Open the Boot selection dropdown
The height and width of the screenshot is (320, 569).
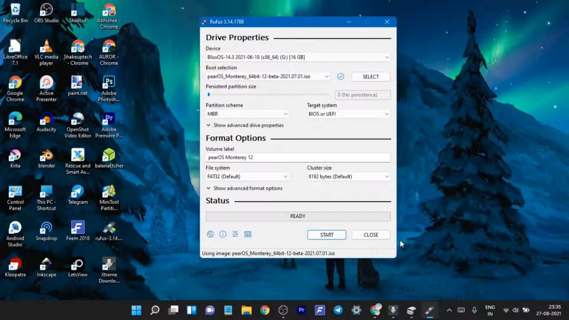(x=327, y=76)
